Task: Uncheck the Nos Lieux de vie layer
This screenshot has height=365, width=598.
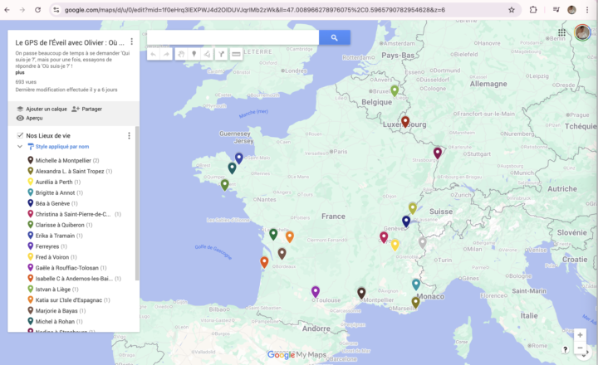Action: tap(20, 135)
